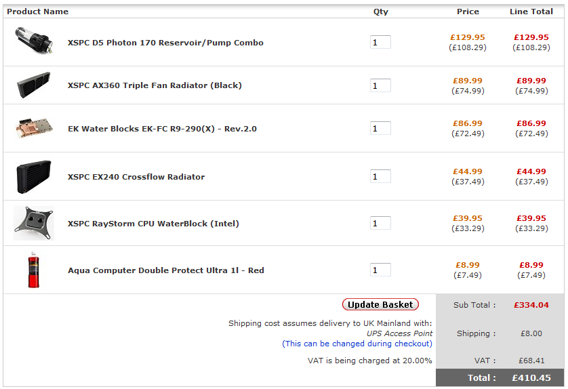Click quantity field for EX240 Crossflow radiator
The image size is (568, 389).
pyautogui.click(x=380, y=176)
